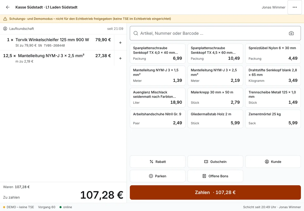This screenshot has width=304, height=211.
Task: Add Malerkrepp 30 mm × 50 m
Action: (x=215, y=98)
